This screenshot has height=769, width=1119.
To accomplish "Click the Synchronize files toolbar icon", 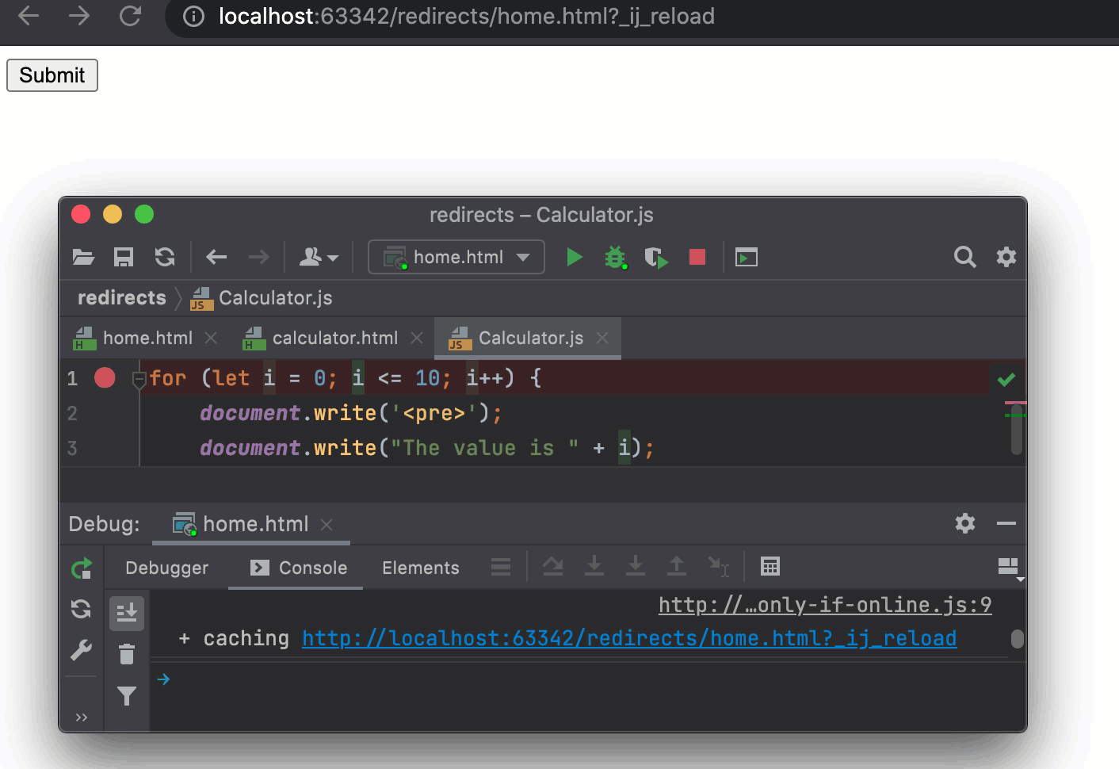I will pyautogui.click(x=165, y=258).
